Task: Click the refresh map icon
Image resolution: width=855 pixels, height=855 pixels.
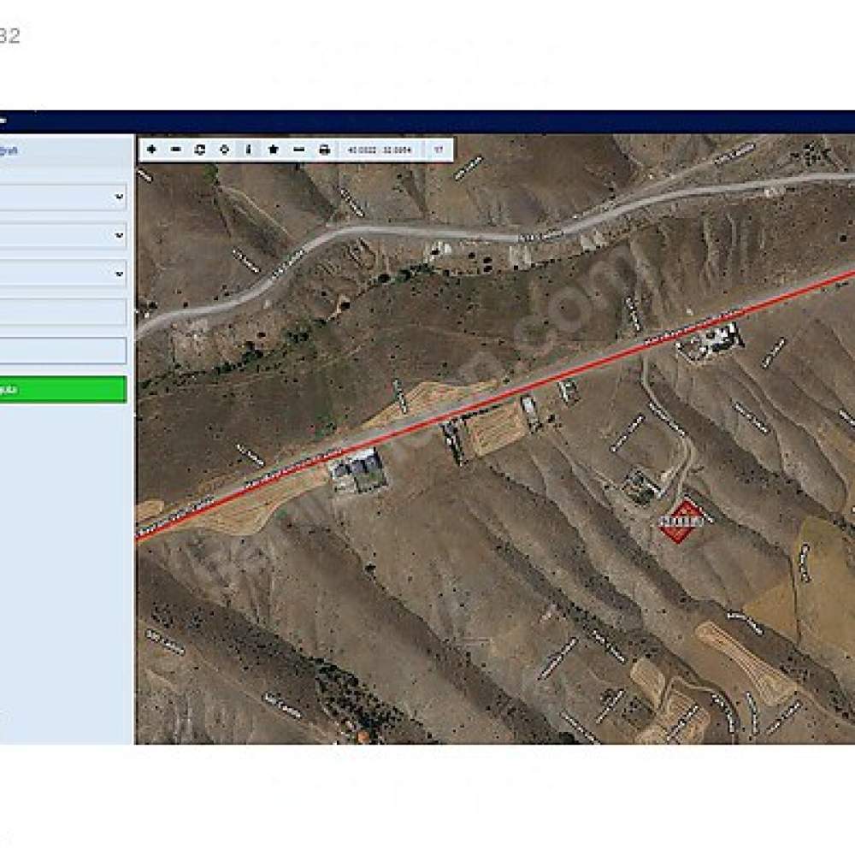Action: click(200, 150)
